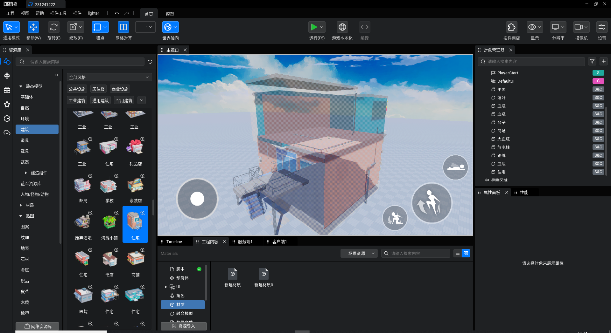Switch to the 服务端1 tab
The height and width of the screenshot is (333, 611).
[245, 241]
